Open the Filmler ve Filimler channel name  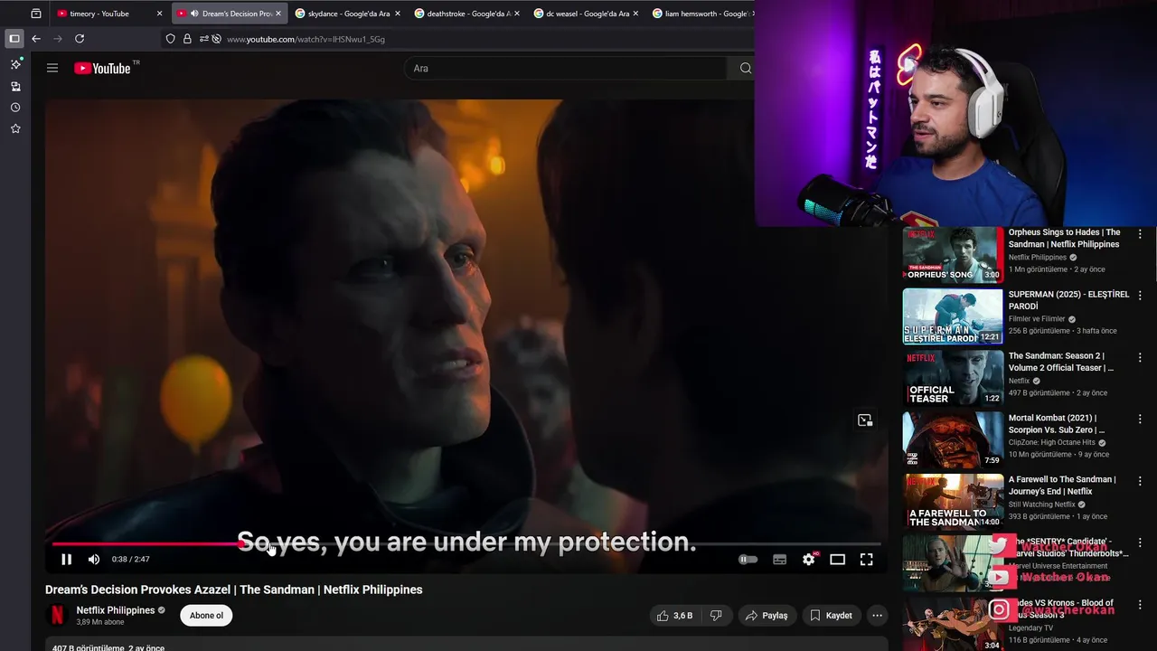tap(1037, 319)
